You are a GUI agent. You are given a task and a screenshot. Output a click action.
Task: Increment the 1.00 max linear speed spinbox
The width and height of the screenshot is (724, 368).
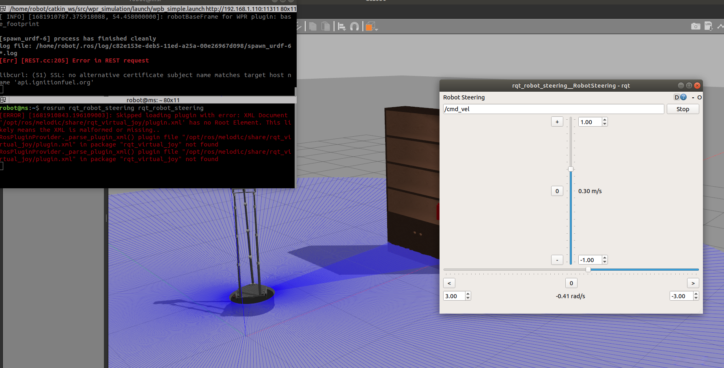605,120
